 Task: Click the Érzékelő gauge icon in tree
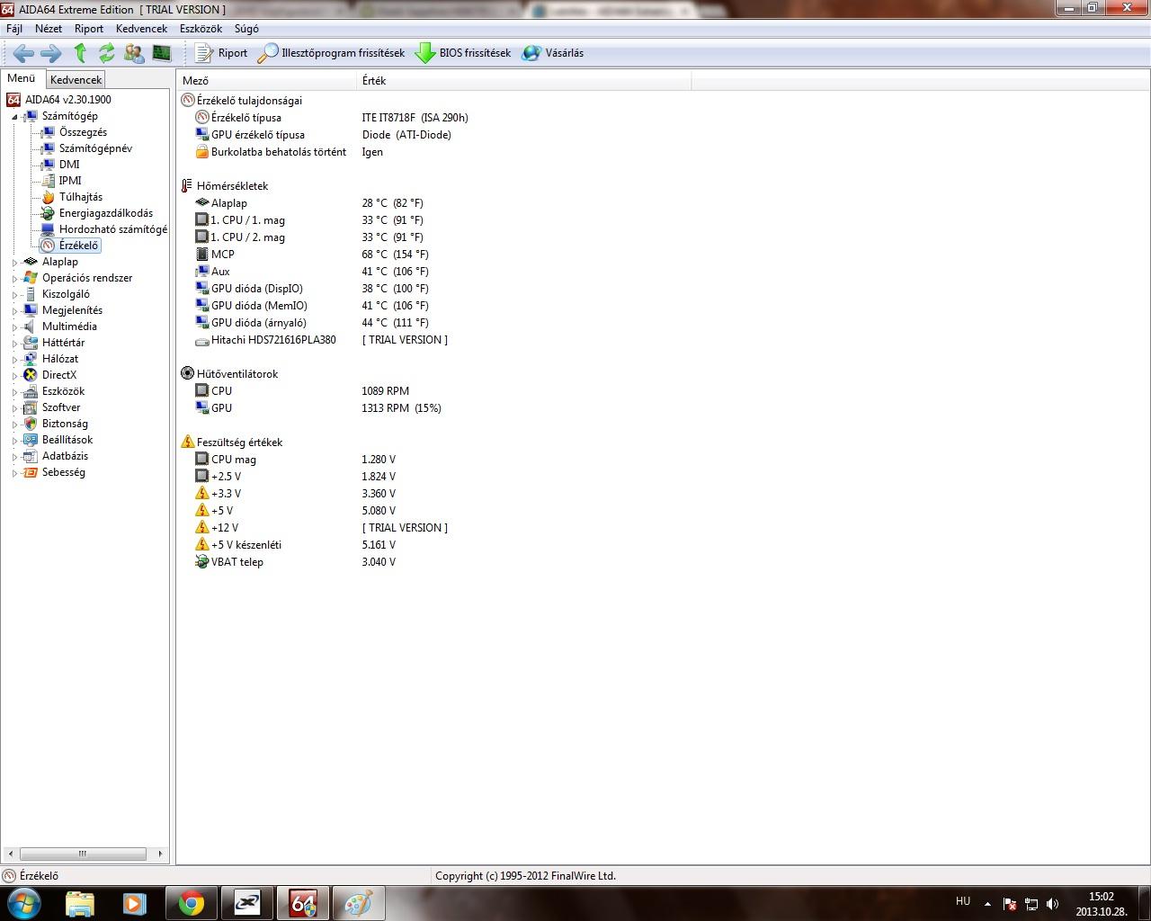point(48,246)
